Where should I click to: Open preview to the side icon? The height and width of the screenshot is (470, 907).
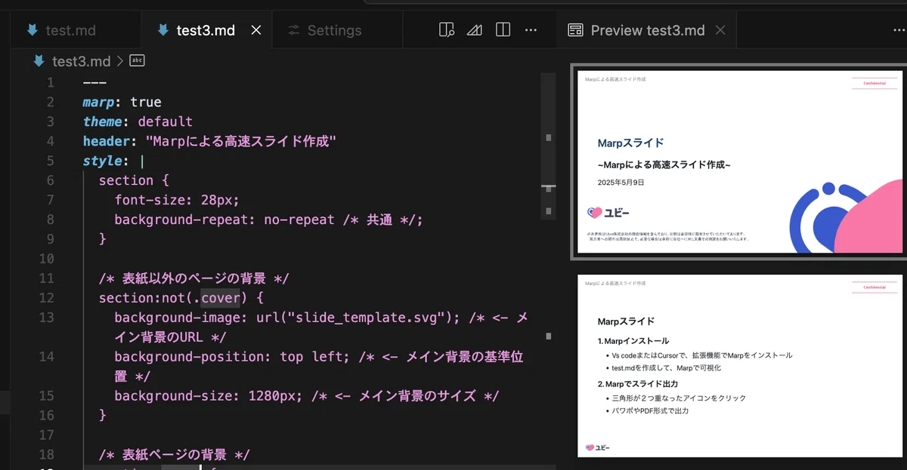click(x=447, y=30)
